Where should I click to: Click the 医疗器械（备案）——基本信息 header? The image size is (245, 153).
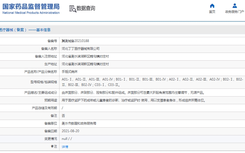(25, 30)
